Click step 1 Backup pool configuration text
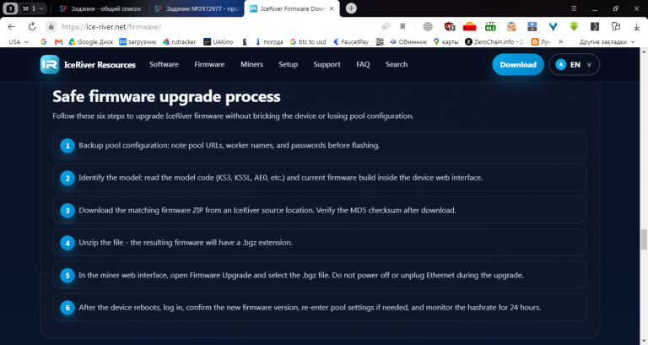 click(229, 145)
